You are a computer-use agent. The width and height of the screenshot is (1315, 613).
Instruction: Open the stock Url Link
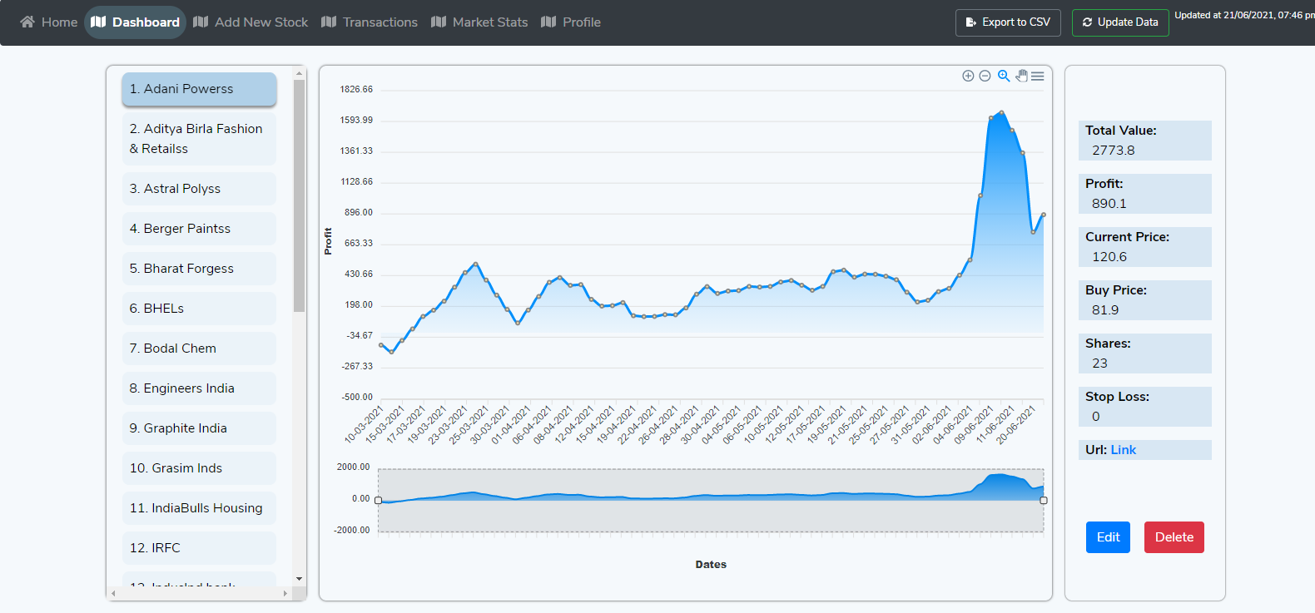(x=1123, y=450)
